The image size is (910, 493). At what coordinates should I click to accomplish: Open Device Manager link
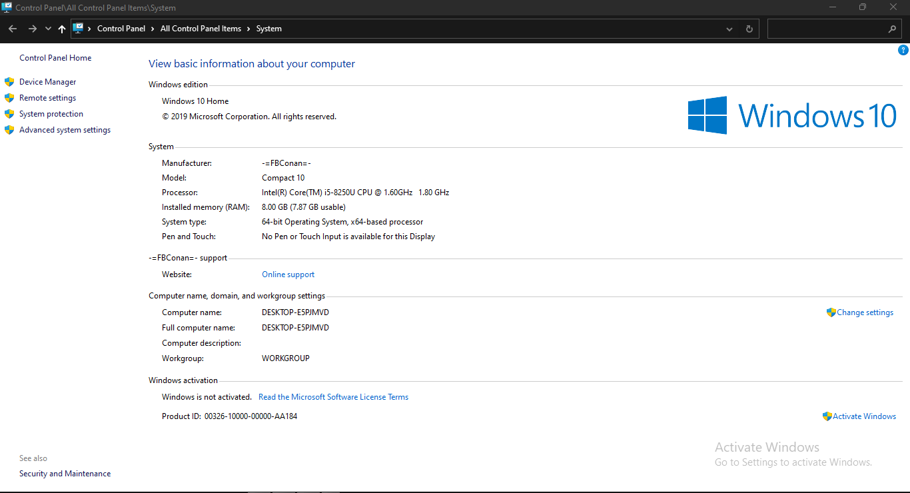(x=47, y=82)
